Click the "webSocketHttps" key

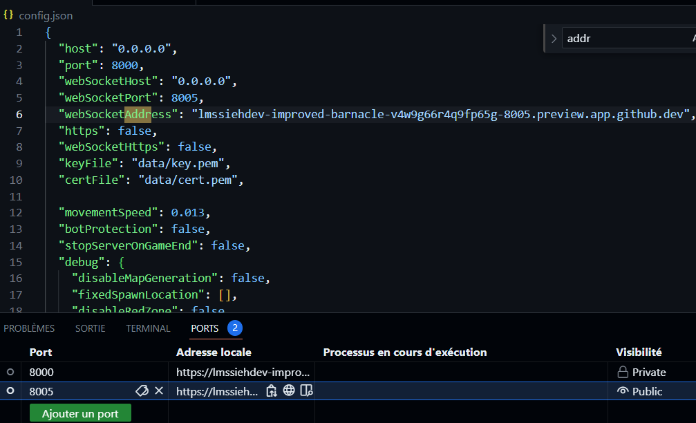[x=111, y=147]
